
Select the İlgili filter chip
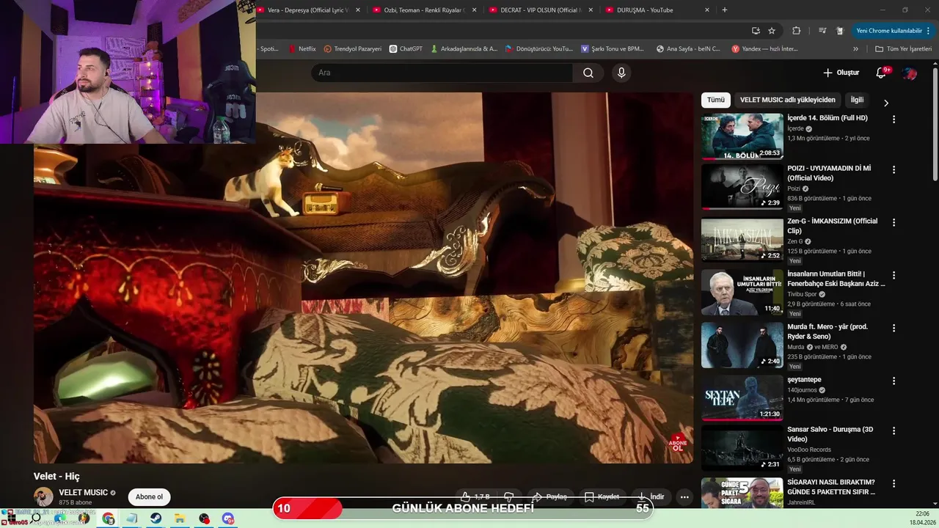click(857, 100)
